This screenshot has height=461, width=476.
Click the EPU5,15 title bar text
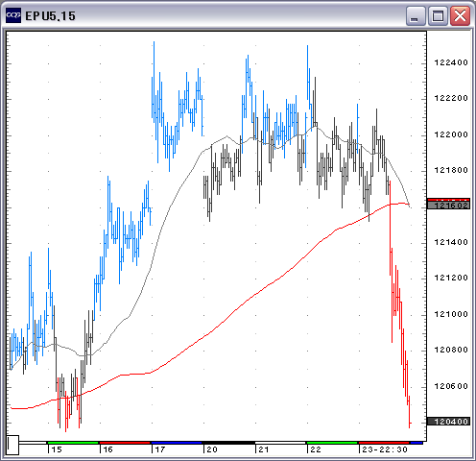[50, 16]
